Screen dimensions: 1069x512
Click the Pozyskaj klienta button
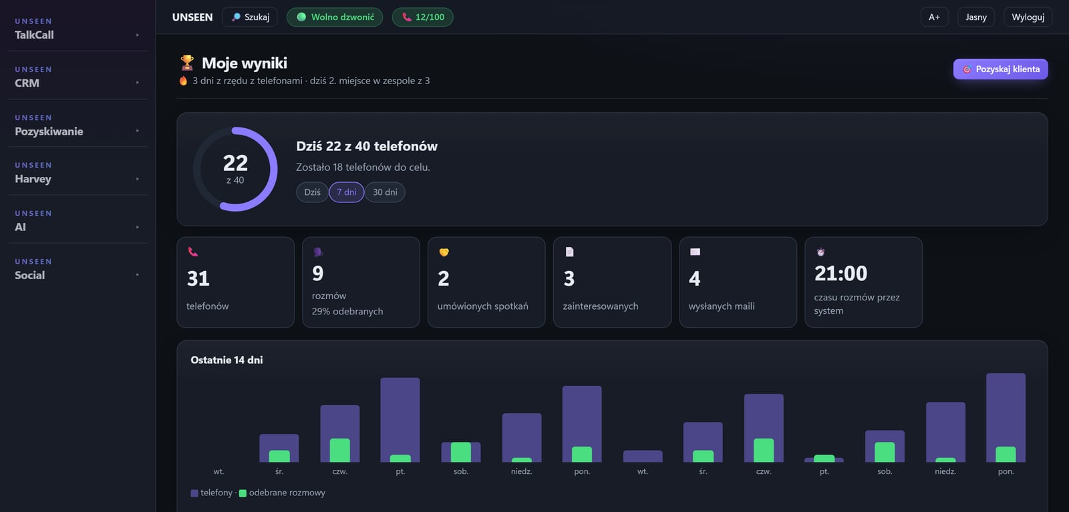click(1000, 69)
